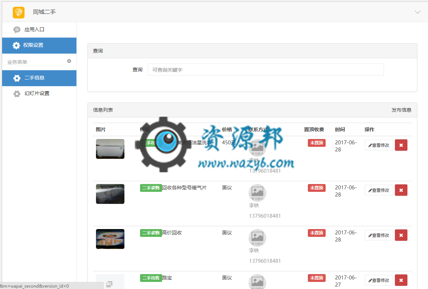Click 未置顶 badge in the 450元 row

(x=317, y=143)
